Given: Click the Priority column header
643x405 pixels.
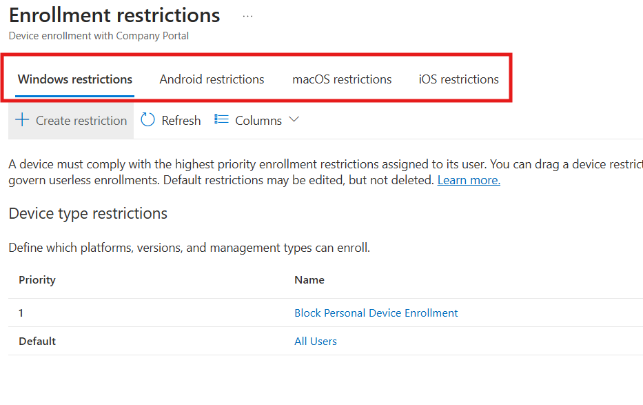Looking at the screenshot, I should coord(37,280).
